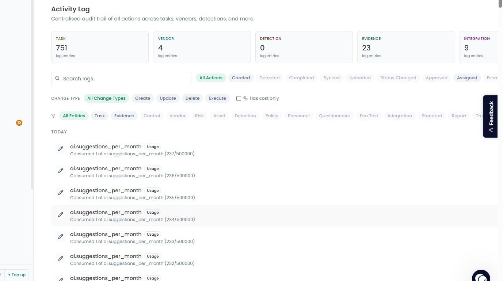503x281 pixels.
Task: Click Usage tag on the 237/500000 entry
Action: click(x=153, y=147)
